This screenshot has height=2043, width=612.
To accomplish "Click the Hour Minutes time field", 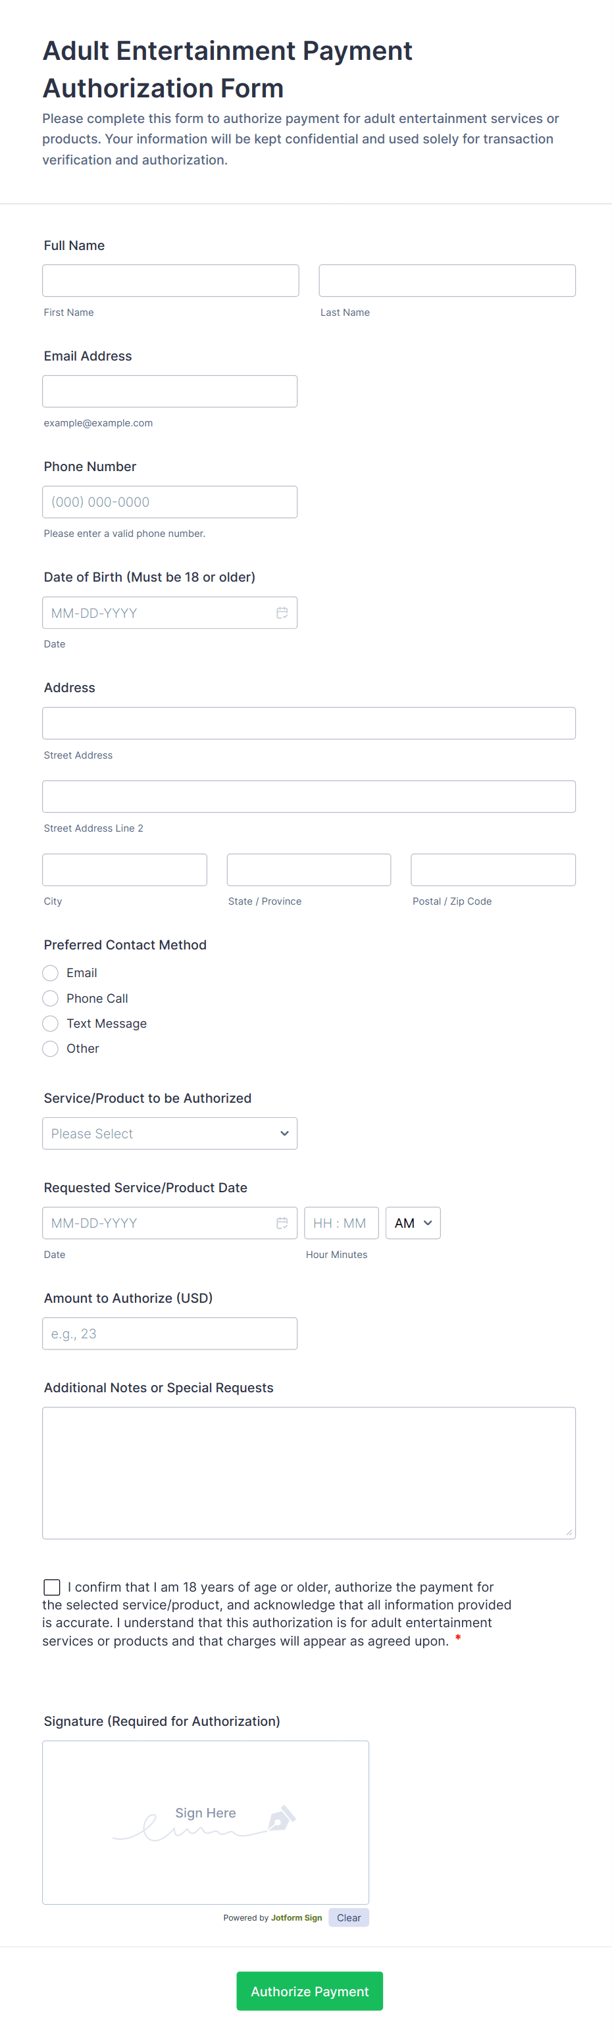I will [x=341, y=1223].
